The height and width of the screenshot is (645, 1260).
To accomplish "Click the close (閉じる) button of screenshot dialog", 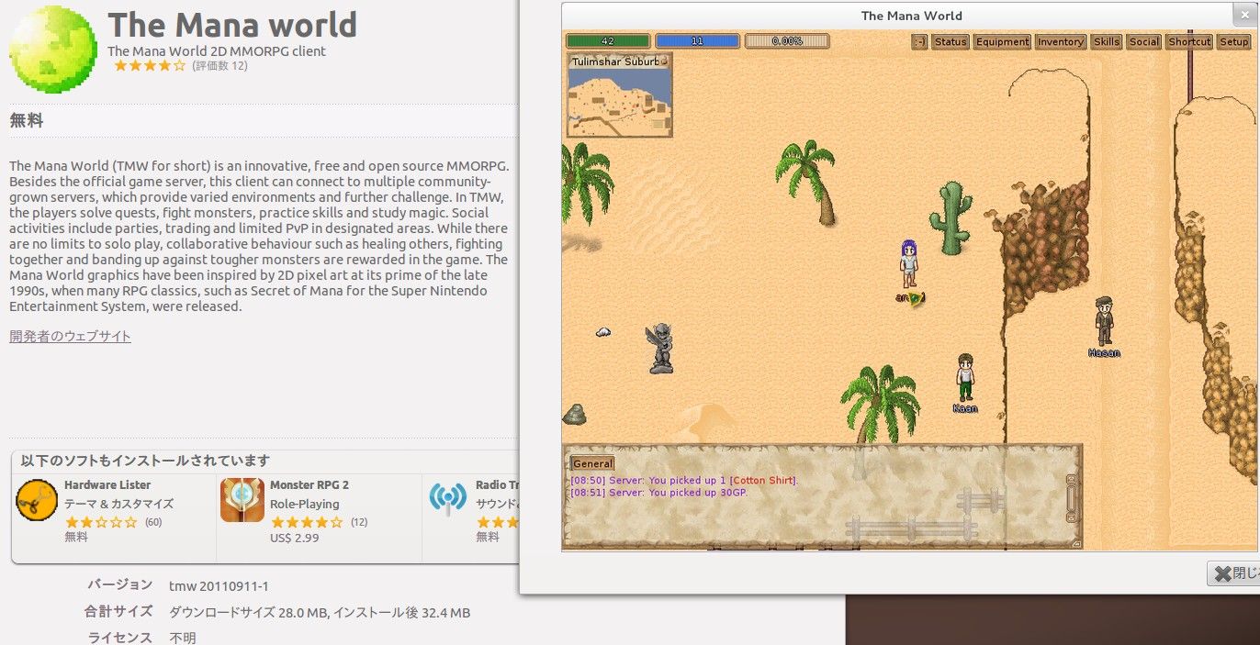I will 1234,573.
